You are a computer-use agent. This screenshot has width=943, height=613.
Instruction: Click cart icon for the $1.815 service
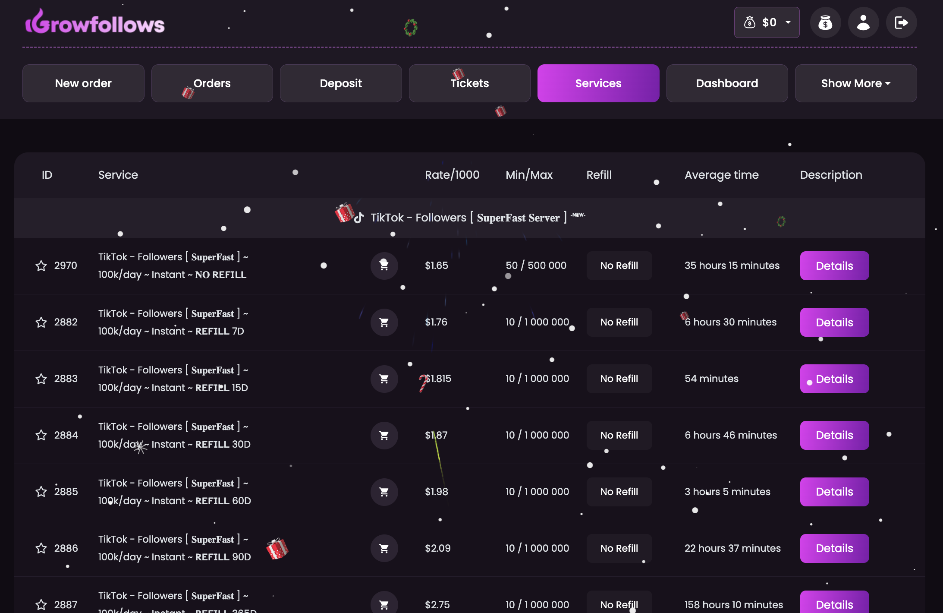(384, 379)
